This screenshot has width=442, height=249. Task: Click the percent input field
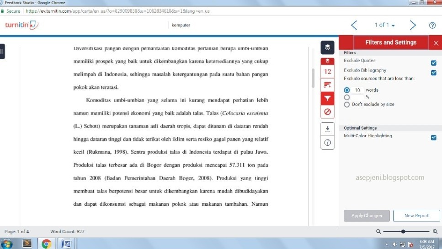pos(357,97)
